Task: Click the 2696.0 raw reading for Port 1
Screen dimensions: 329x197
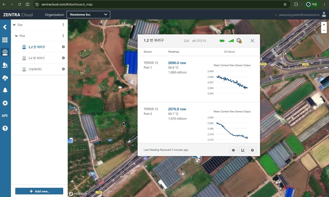Action: point(177,63)
